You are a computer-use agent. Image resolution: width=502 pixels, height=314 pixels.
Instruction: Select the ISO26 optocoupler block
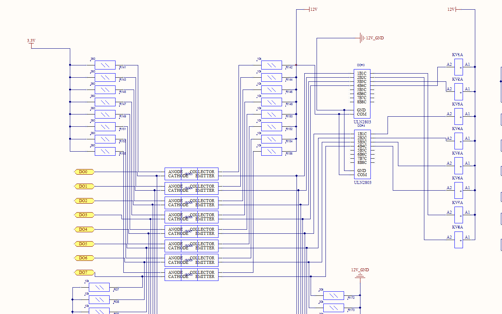[191, 217]
